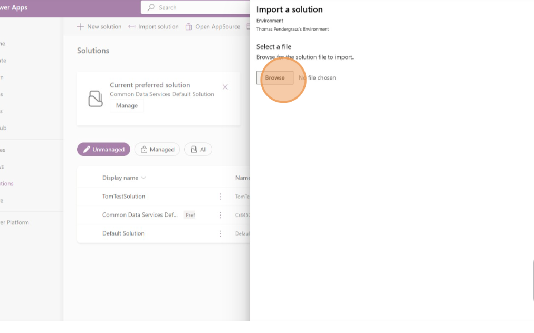534x333 pixels.
Task: Click 'No file chosen' text
Action: pos(317,78)
